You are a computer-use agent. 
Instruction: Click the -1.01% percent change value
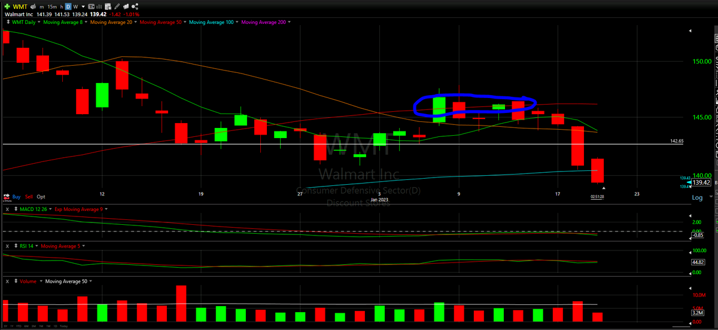point(132,14)
